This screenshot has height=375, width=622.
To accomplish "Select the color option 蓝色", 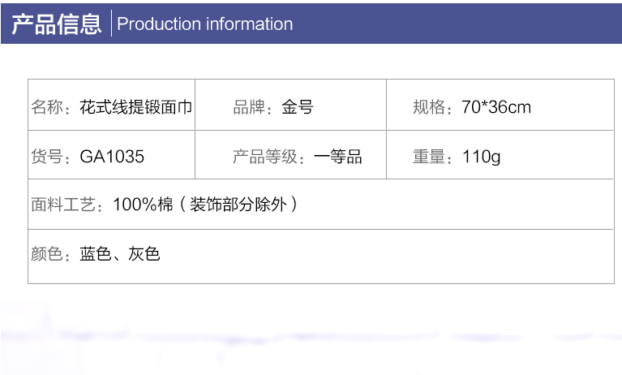I will (96, 253).
